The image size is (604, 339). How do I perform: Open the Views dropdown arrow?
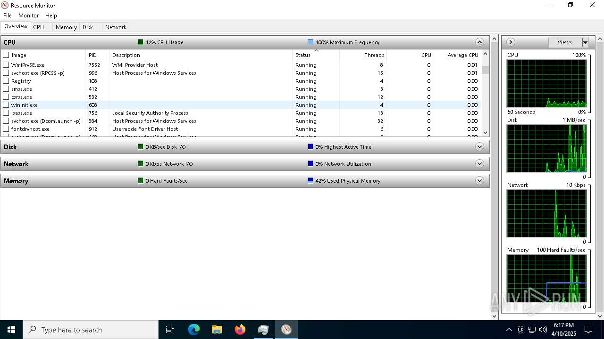click(585, 42)
